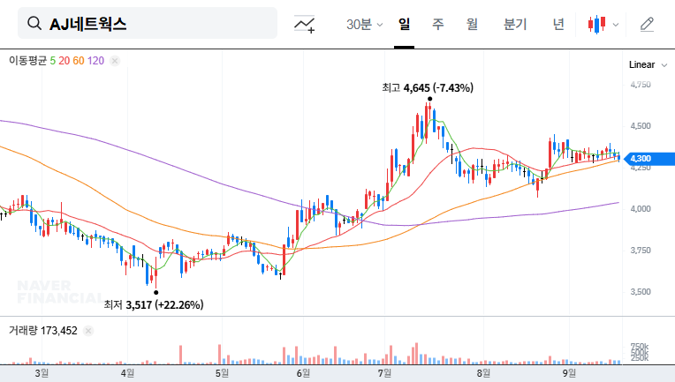Switch to the 월 monthly tab

(x=472, y=24)
